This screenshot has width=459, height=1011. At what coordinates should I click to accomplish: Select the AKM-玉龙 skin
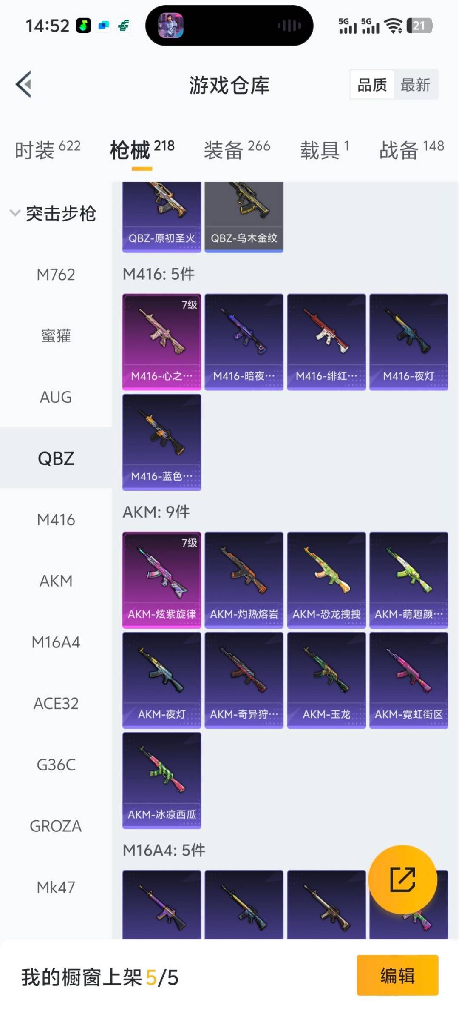[326, 680]
